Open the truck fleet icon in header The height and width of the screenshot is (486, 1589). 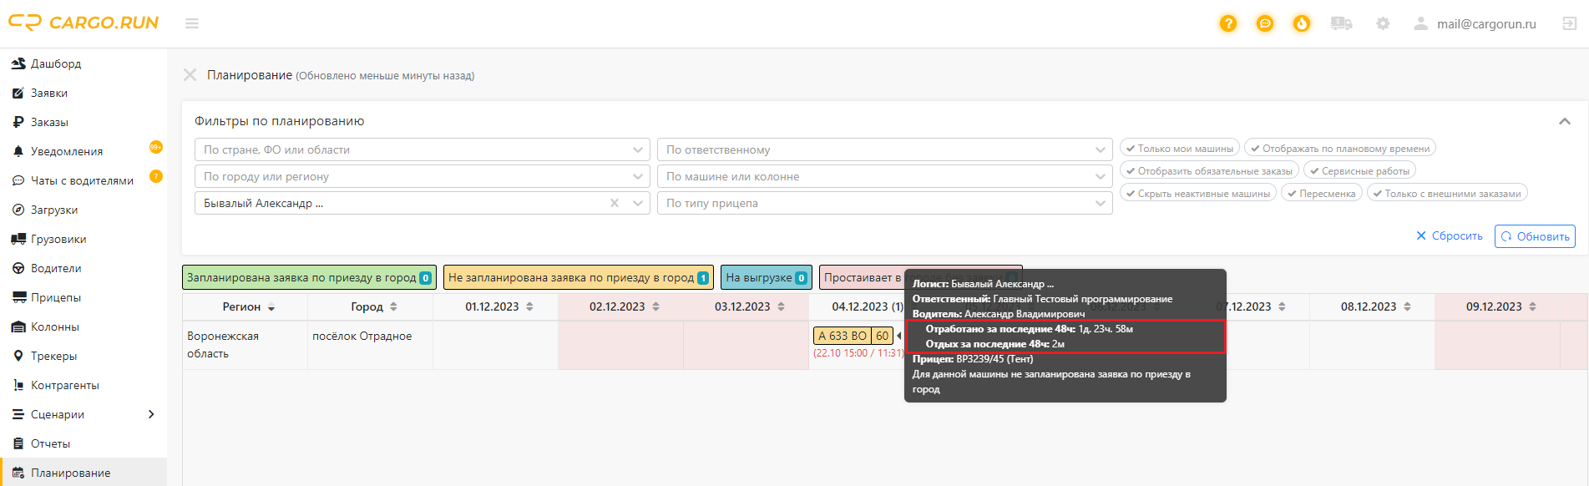[x=1341, y=23]
